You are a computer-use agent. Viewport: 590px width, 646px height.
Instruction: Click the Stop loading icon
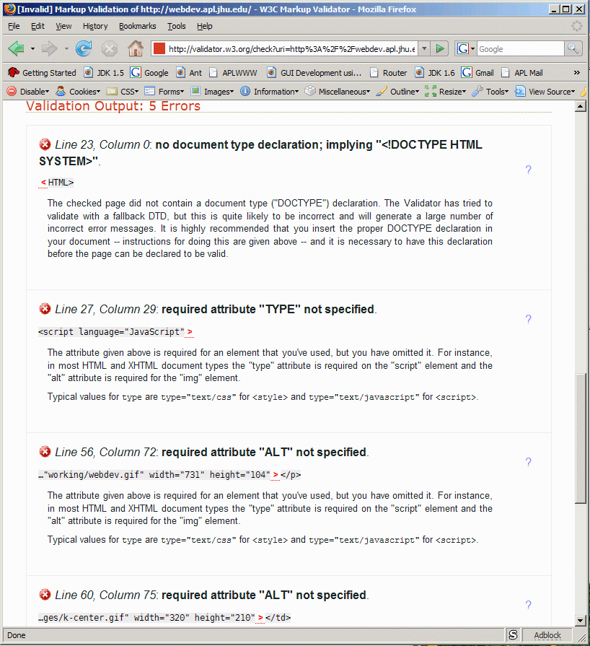coord(110,48)
